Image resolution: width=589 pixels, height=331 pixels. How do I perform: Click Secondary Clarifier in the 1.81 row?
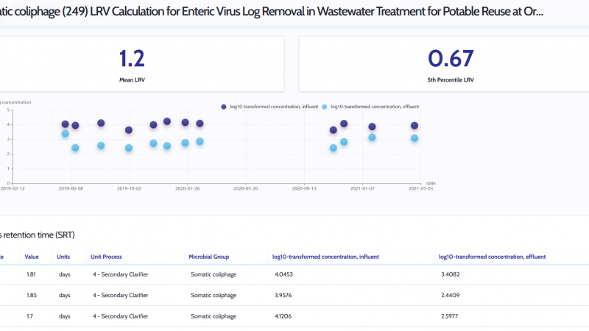click(x=120, y=274)
